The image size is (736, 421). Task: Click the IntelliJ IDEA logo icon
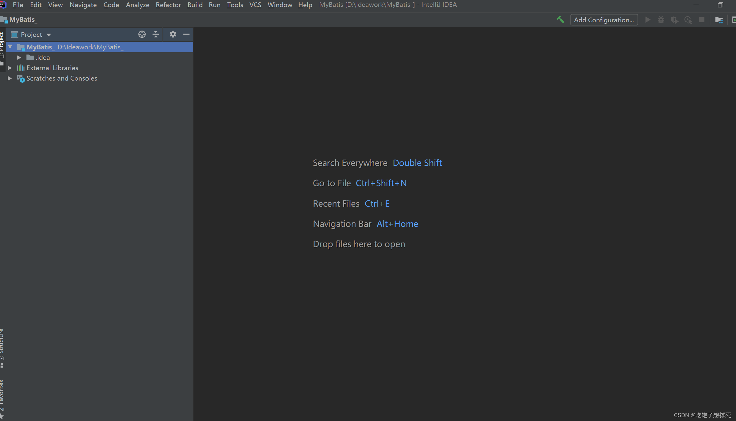tap(3, 5)
